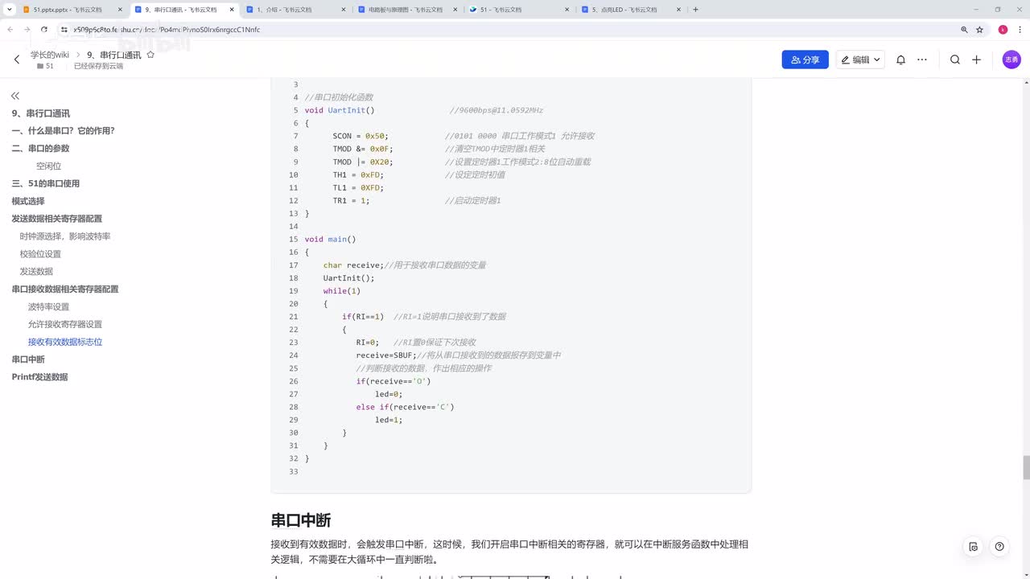Create new document with plus icon
This screenshot has width=1030, height=579.
[976, 60]
